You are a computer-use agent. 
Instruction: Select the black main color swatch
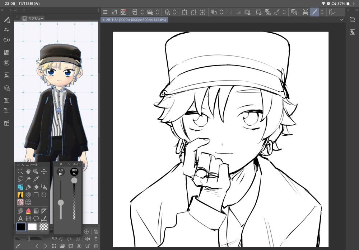(21, 227)
